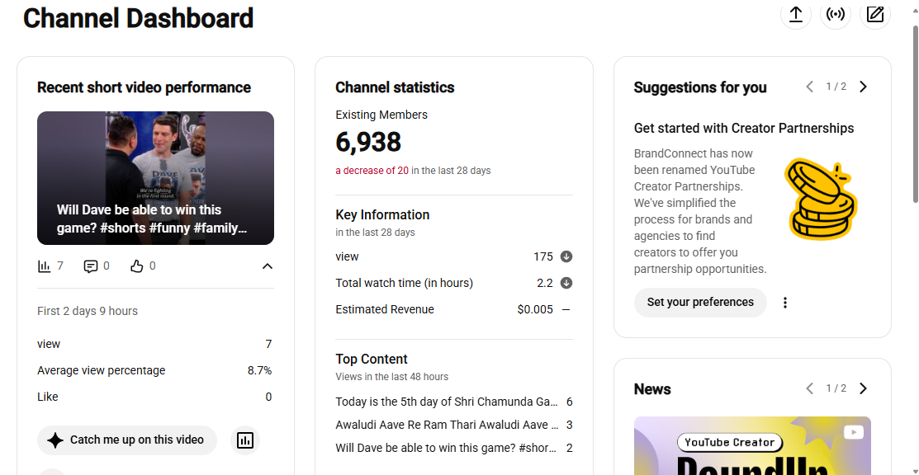Viewport: 919px width, 475px height.
Task: Go to previous suggestion in Suggestions for you
Action: [x=810, y=87]
